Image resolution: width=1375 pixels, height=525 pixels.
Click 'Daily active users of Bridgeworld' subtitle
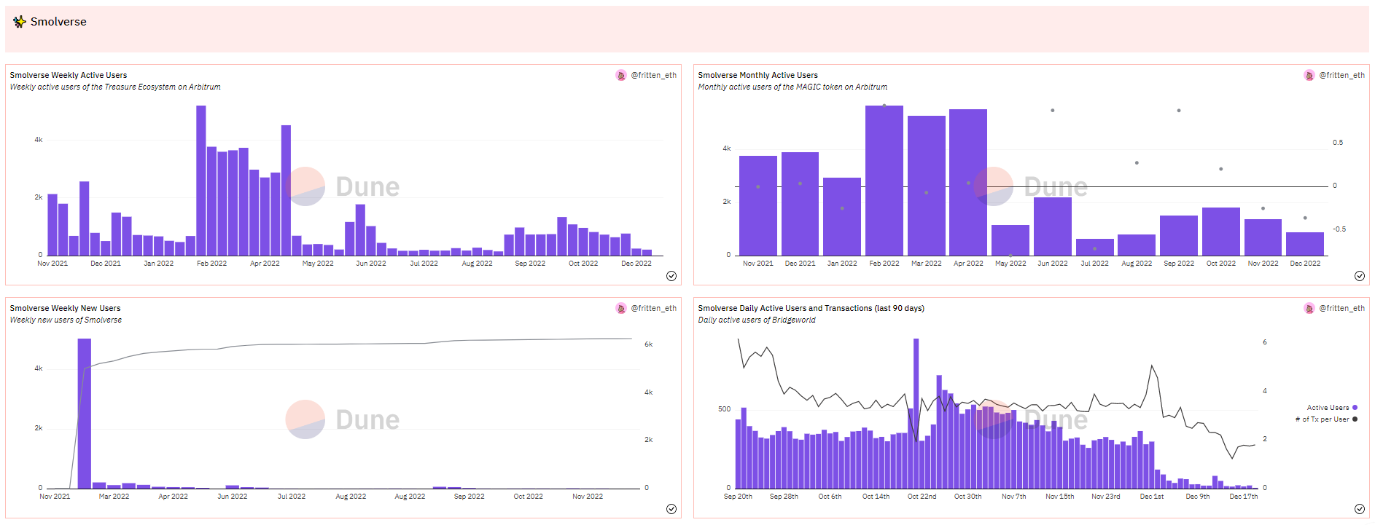point(757,320)
